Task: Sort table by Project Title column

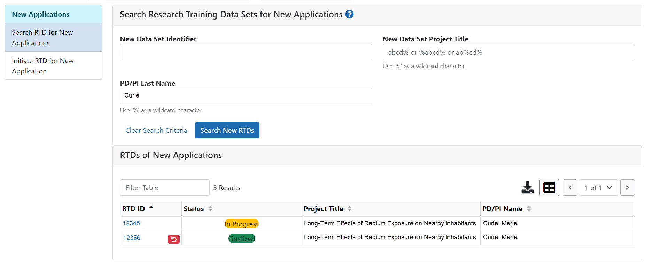Action: click(x=349, y=209)
